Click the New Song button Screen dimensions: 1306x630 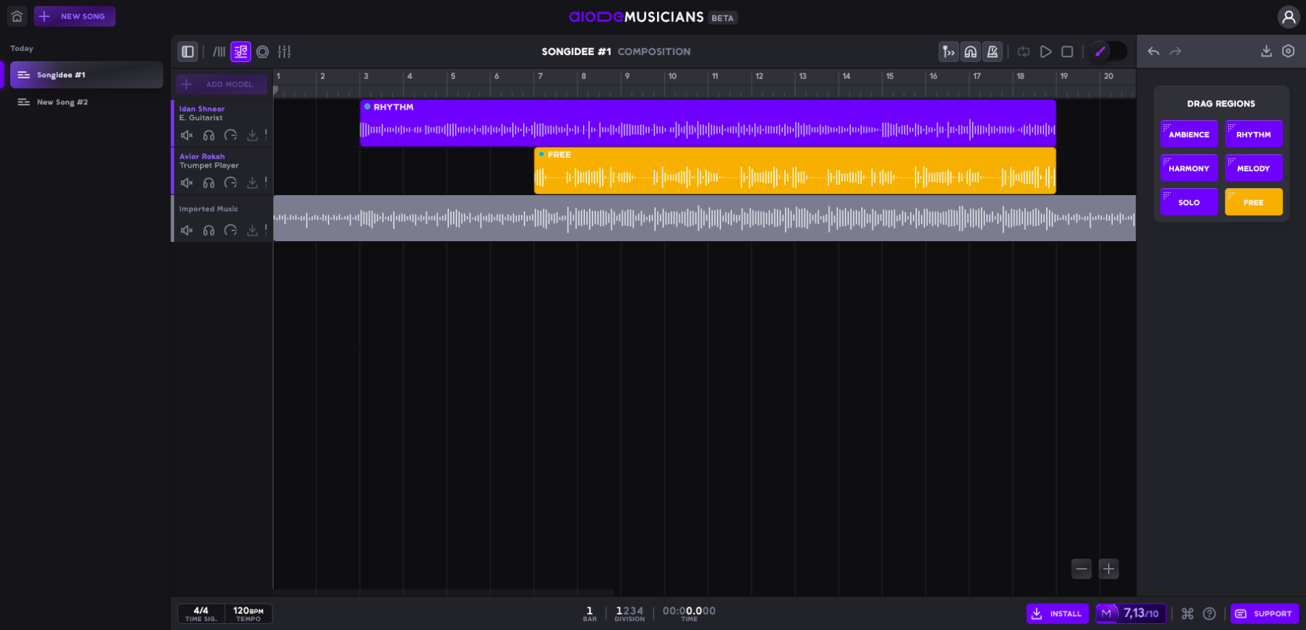click(75, 16)
